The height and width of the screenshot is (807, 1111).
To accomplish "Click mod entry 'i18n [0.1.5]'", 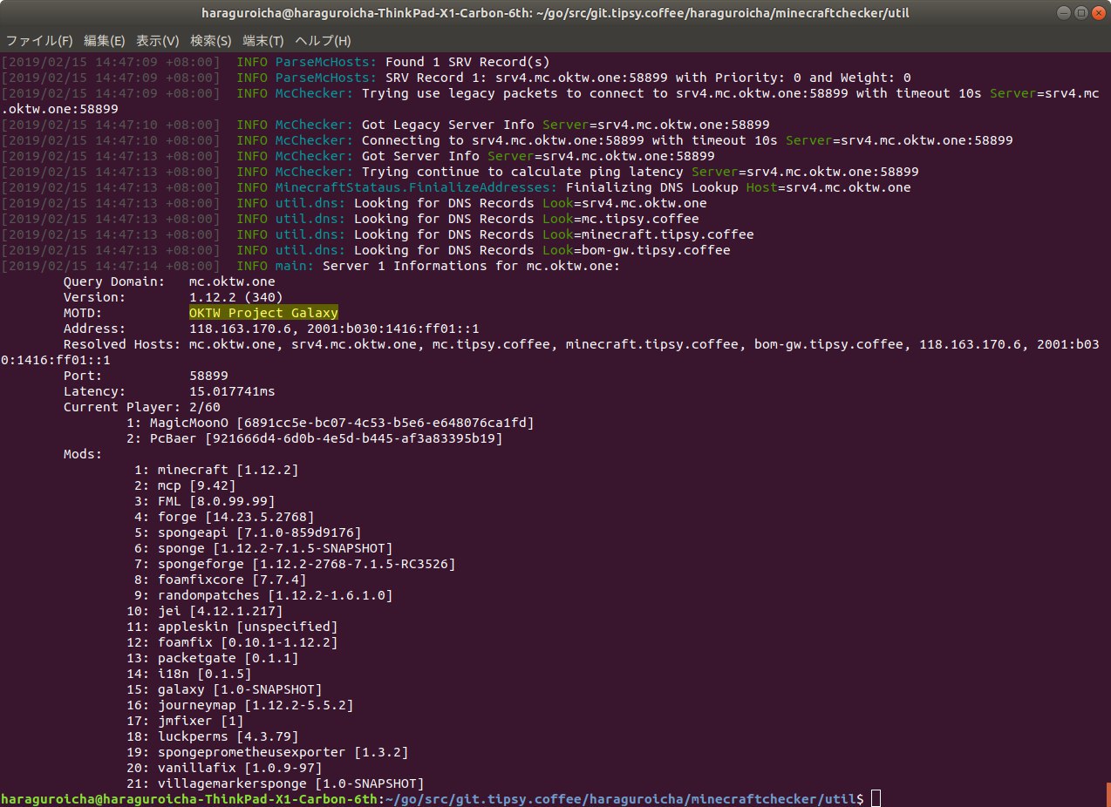I will (x=188, y=674).
